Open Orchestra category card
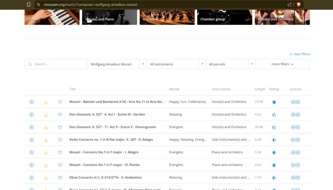This screenshot has width=333, height=190. coord(167,17)
